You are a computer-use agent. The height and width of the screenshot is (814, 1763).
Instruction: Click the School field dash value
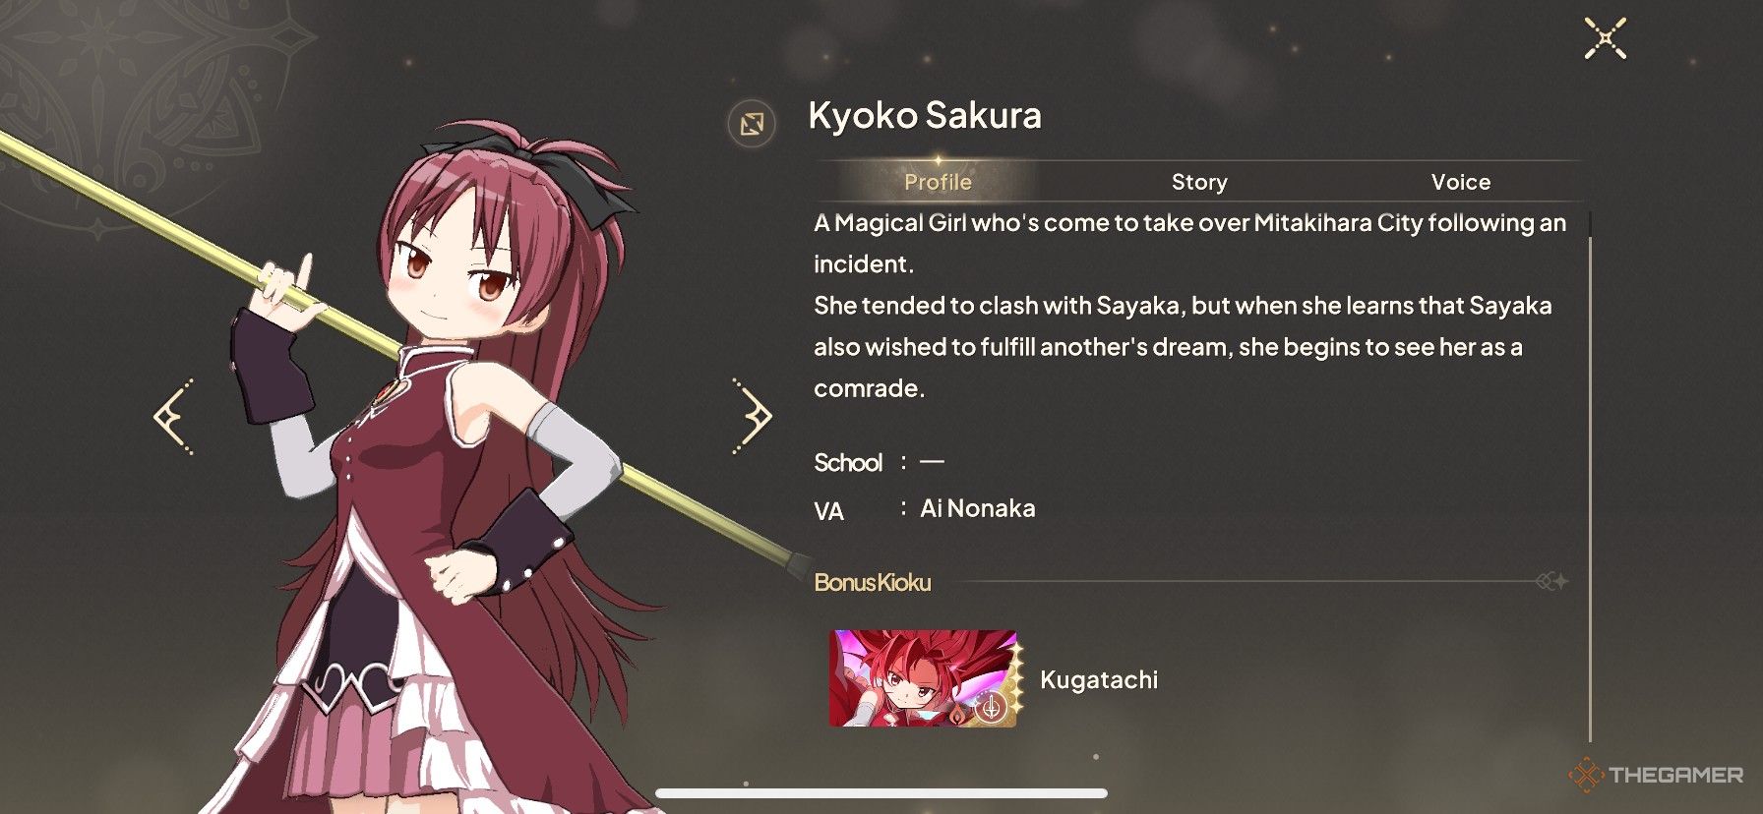[x=931, y=461]
